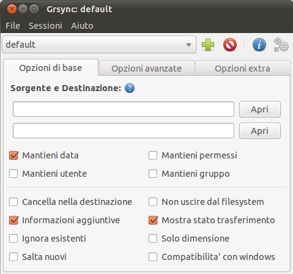
Task: Maximize the Grsync window
Action: [x=34, y=9]
